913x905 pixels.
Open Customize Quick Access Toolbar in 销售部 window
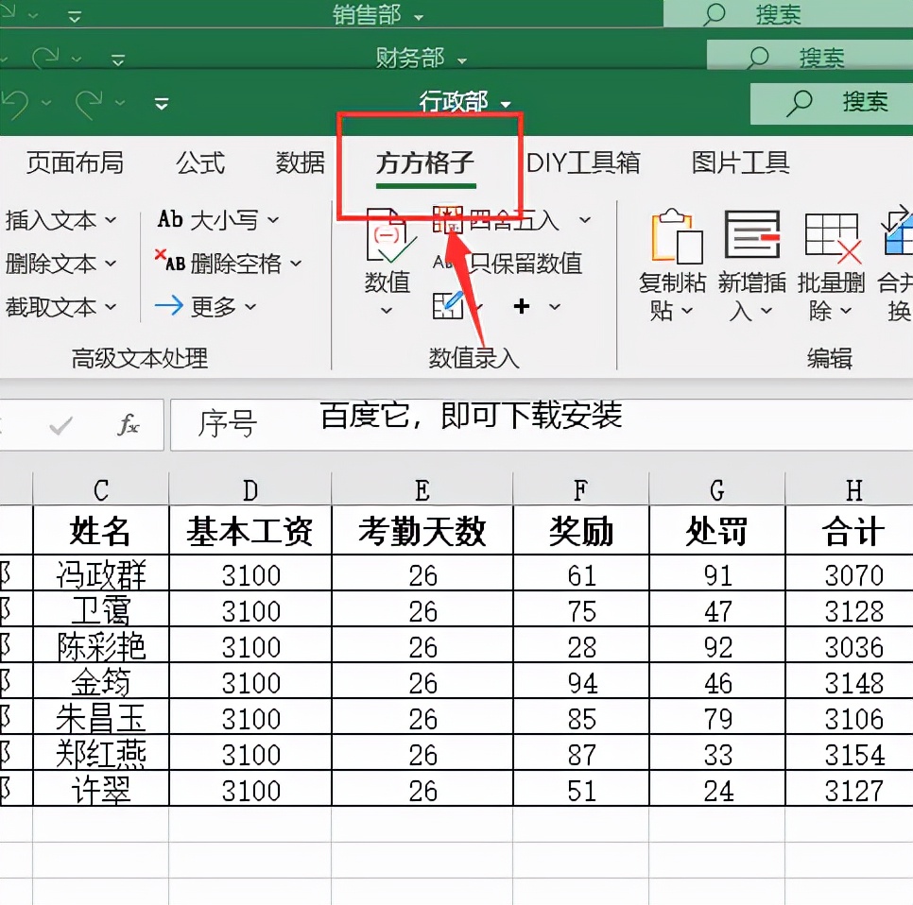pos(75,17)
